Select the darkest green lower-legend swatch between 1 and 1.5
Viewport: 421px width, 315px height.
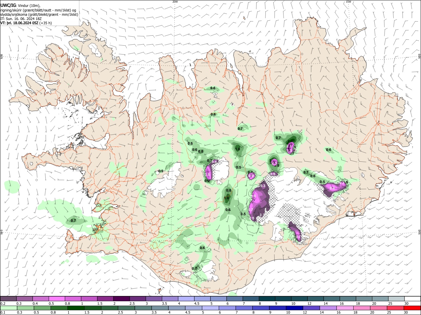tap(76, 308)
